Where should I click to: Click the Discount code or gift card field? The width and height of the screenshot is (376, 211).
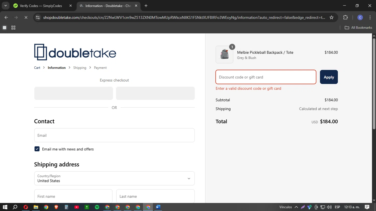[266, 77]
